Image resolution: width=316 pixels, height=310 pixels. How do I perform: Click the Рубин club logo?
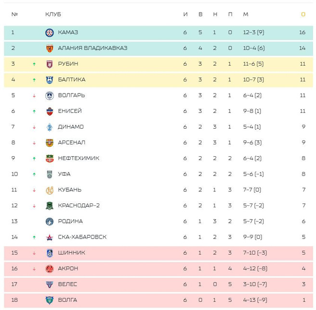pyautogui.click(x=49, y=64)
